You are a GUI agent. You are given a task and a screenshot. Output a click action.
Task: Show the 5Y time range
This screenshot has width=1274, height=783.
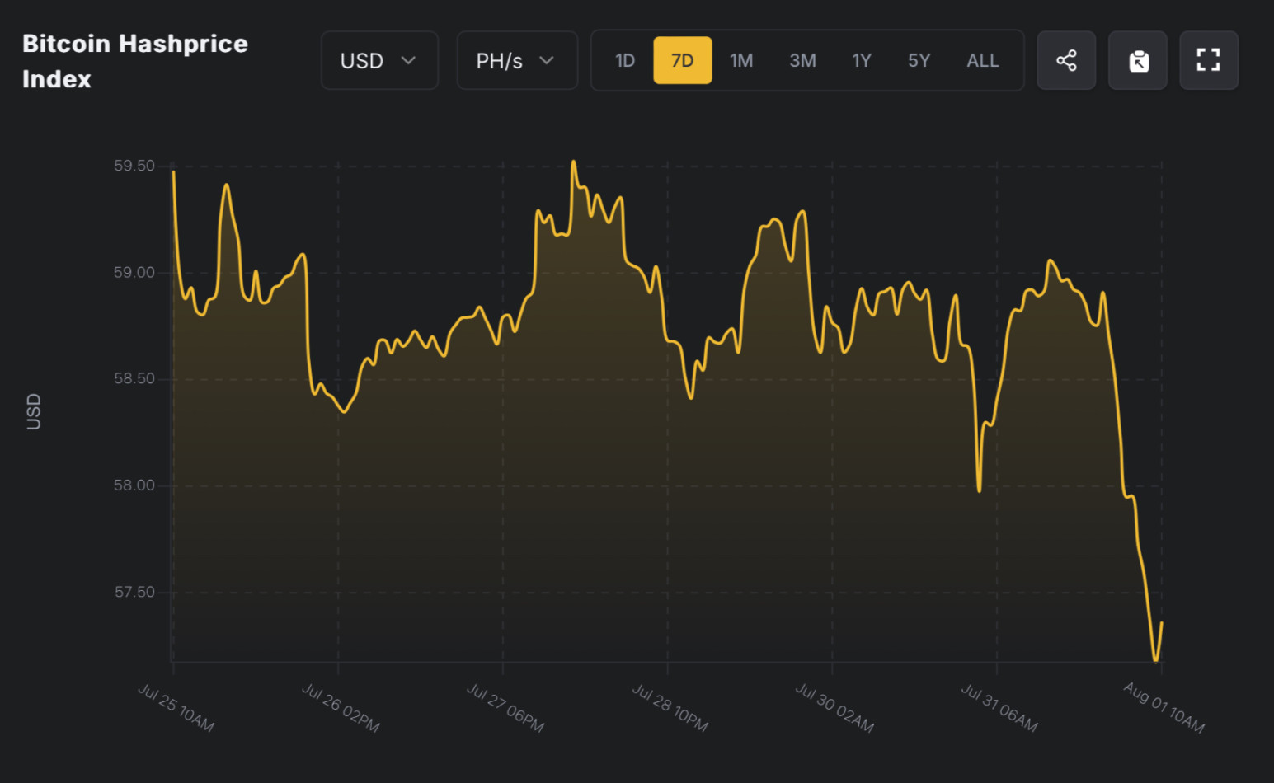(x=919, y=60)
